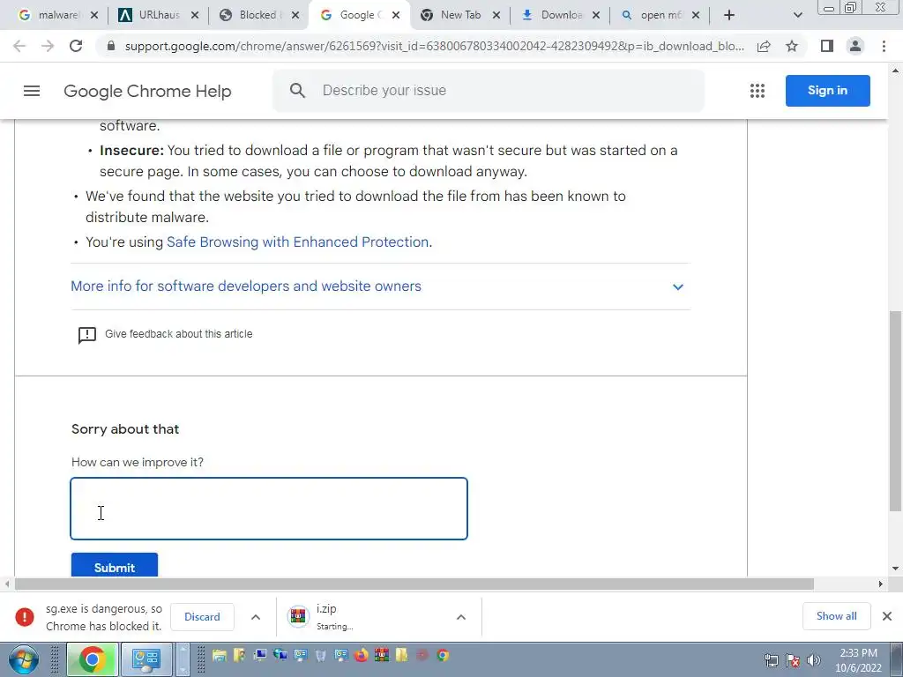903x677 pixels.
Task: Open i.zip download options arrow
Action: (461, 617)
